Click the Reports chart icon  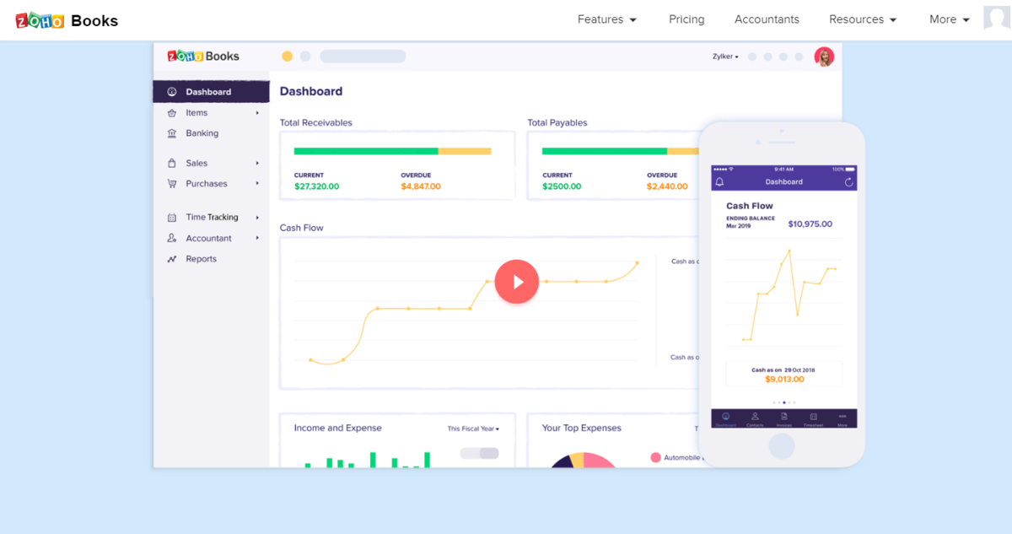[x=172, y=259]
